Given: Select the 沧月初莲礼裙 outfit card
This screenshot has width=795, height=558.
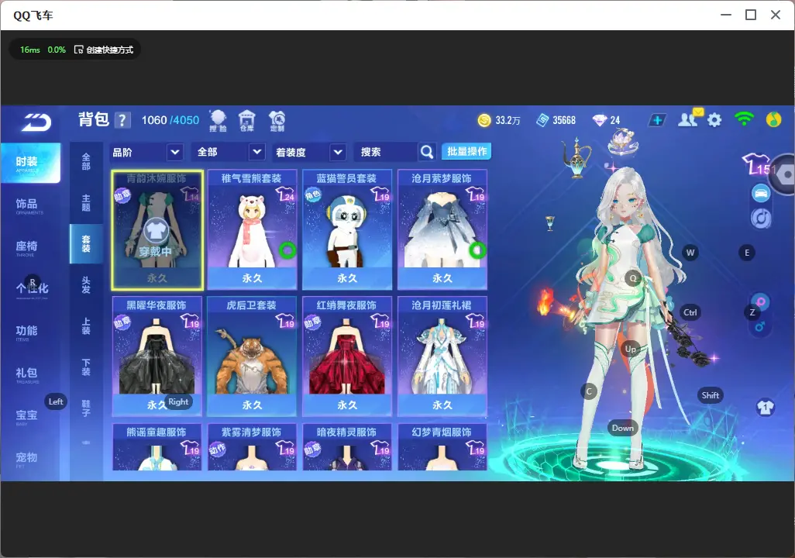Looking at the screenshot, I should click(442, 356).
